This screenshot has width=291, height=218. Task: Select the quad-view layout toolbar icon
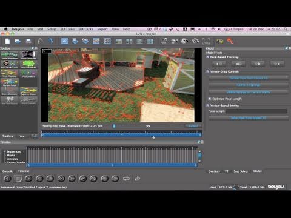point(150,41)
